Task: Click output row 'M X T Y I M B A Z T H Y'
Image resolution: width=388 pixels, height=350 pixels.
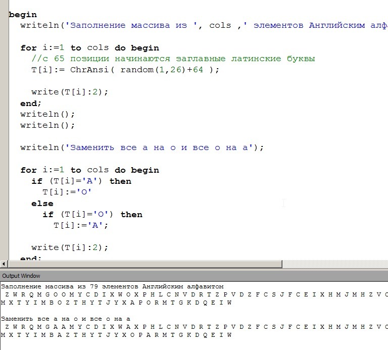Action: [116, 335]
